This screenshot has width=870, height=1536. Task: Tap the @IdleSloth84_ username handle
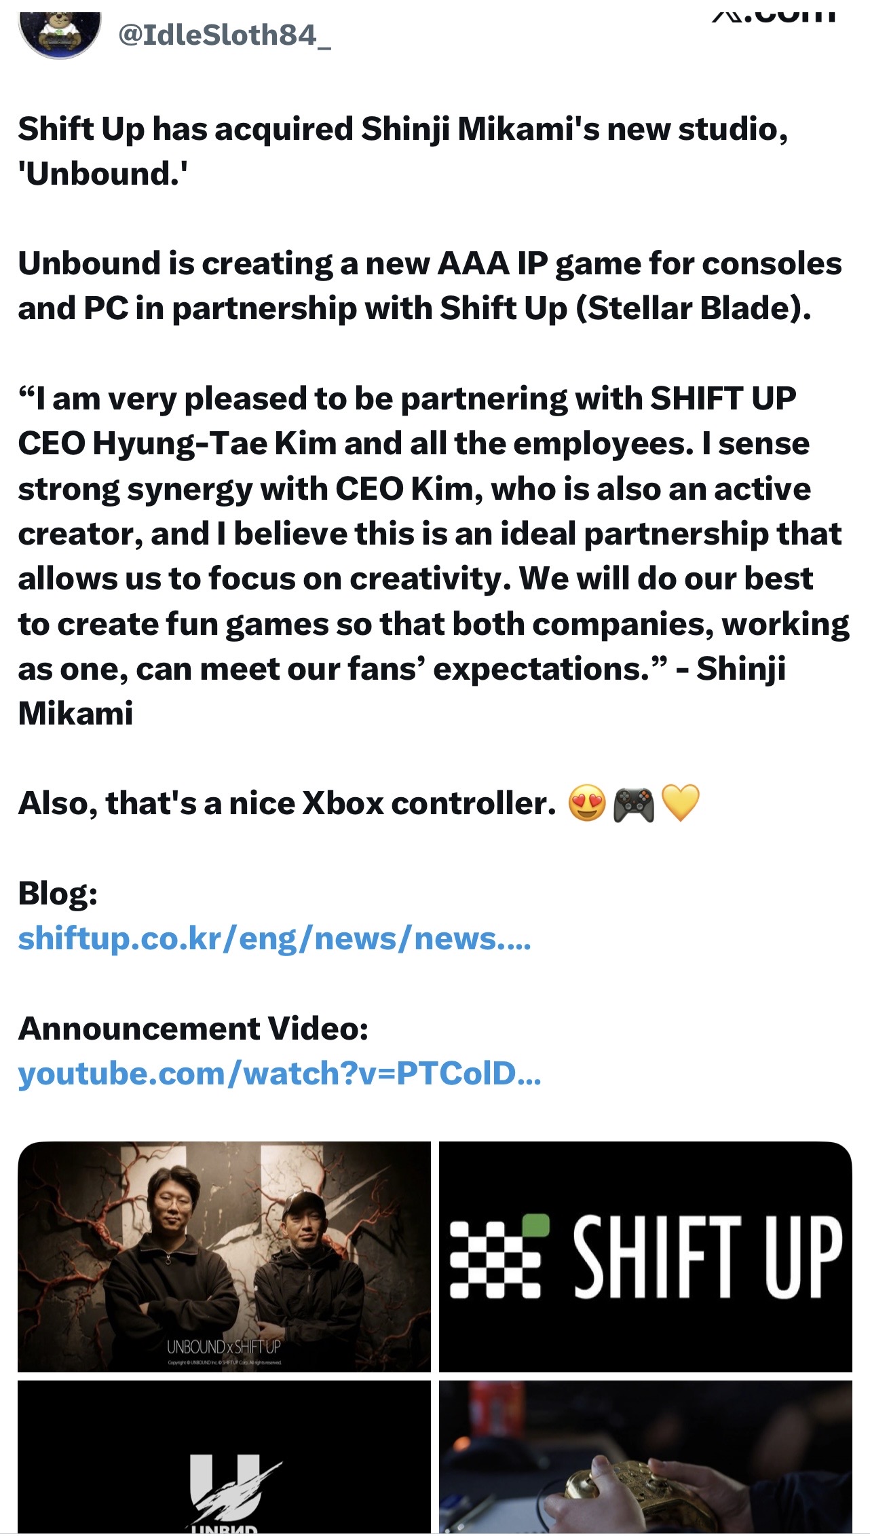click(x=225, y=35)
